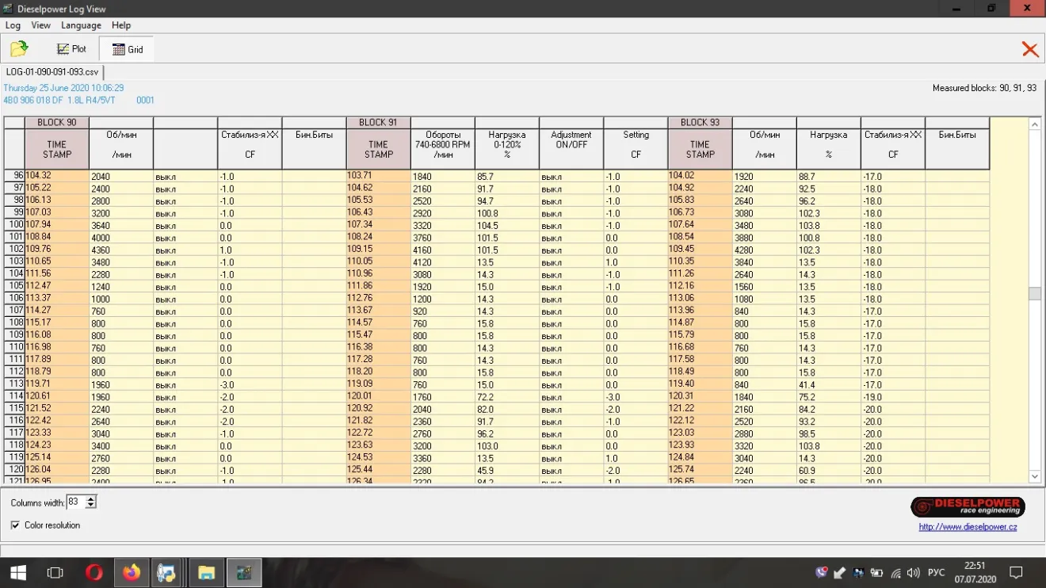Click the vertical scrollbar thumb
The image size is (1046, 588).
click(1034, 293)
